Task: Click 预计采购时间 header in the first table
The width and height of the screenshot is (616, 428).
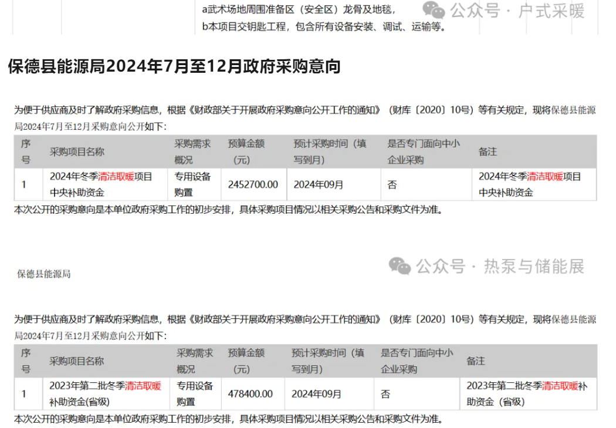Action: [x=330, y=151]
